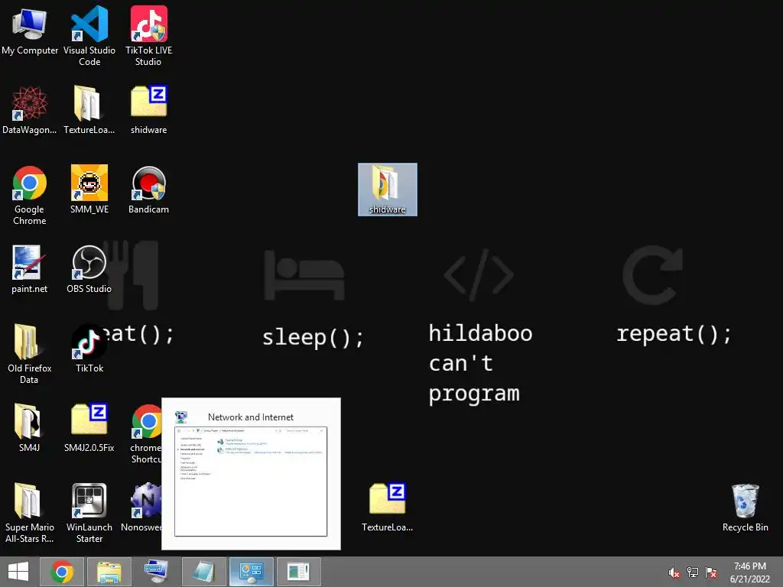The width and height of the screenshot is (783, 587).
Task: Click the muted volume tray icon
Action: pos(674,572)
